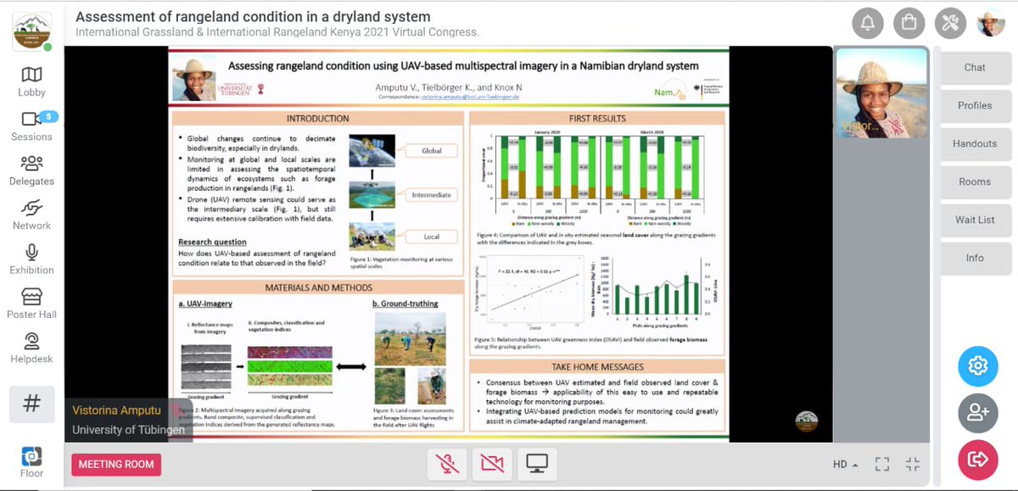The height and width of the screenshot is (491, 1018).
Task: Enter fullscreen mode
Action: coord(882,465)
